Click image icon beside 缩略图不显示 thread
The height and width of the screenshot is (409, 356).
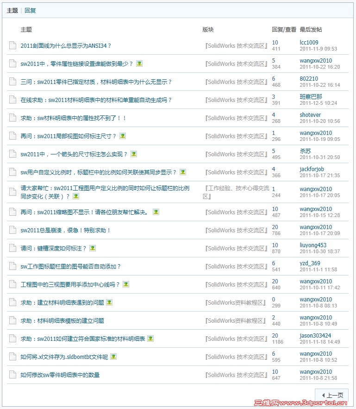[x=156, y=212]
